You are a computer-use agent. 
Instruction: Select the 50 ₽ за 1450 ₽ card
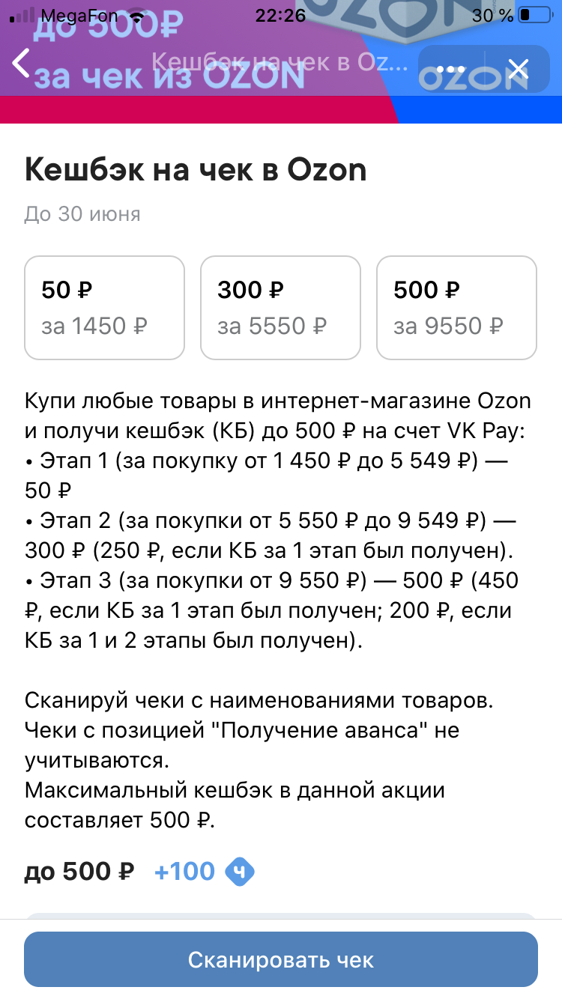104,308
